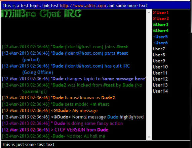The image size is (192, 148).
Task: Select %User3 in the nick list
Action: [x=160, y=25]
